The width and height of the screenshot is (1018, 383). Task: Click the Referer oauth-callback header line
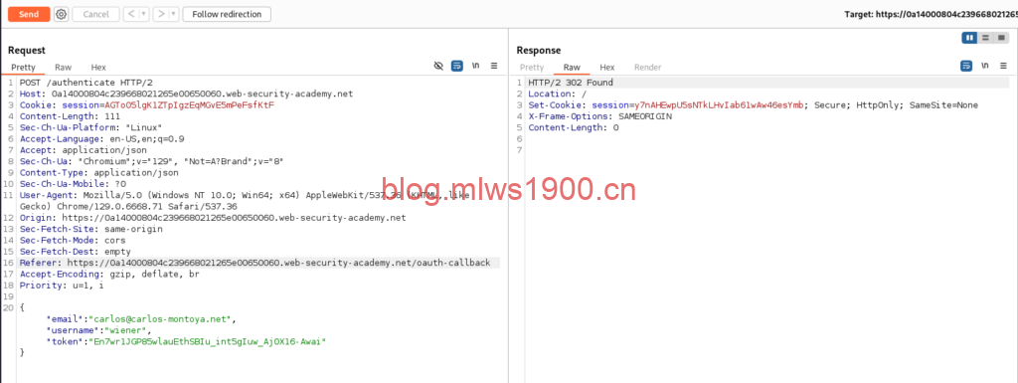tap(254, 263)
